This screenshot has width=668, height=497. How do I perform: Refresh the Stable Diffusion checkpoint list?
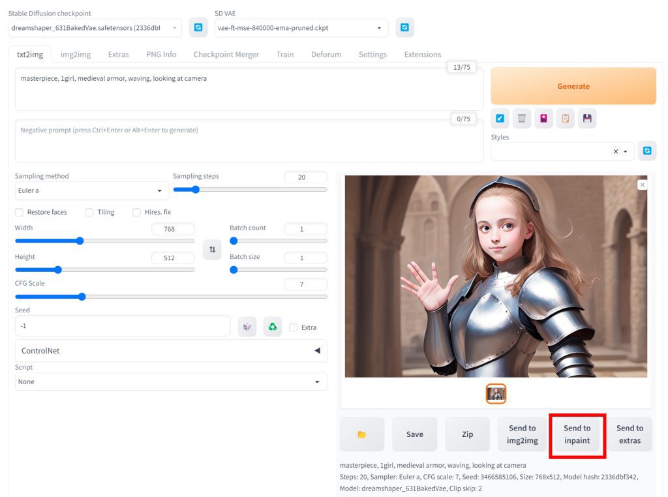point(198,27)
